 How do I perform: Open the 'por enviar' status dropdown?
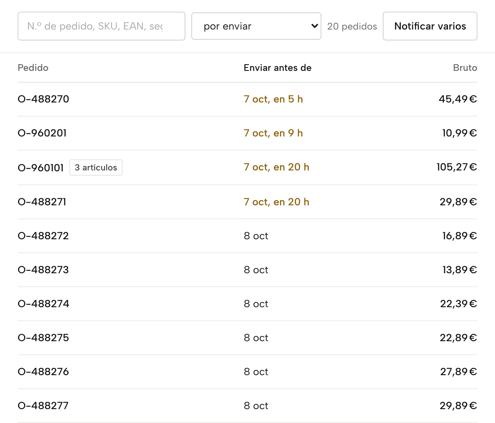click(256, 26)
